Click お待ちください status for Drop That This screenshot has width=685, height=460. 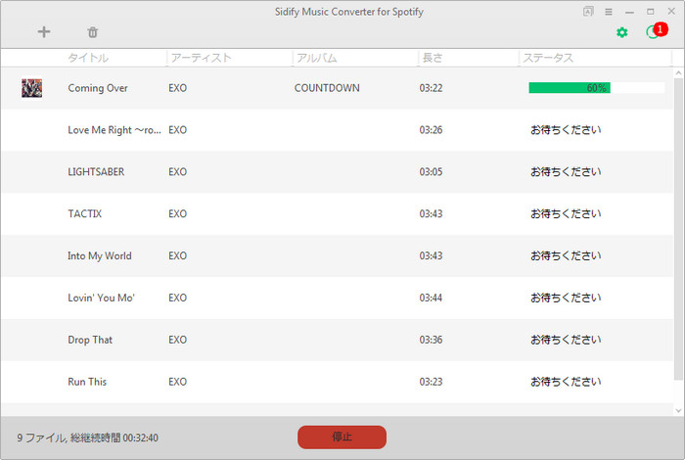click(x=566, y=340)
